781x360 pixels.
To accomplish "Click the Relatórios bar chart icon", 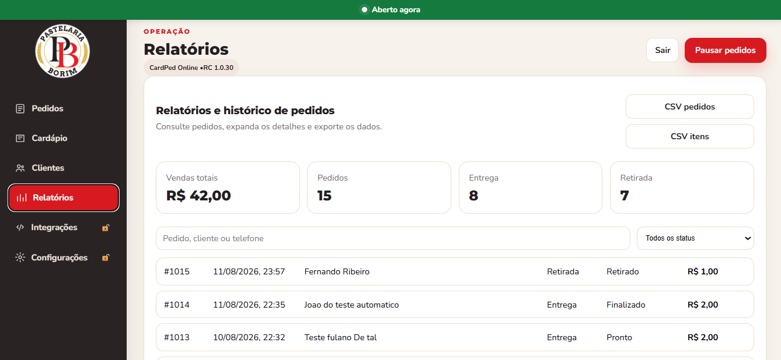I will coord(22,197).
